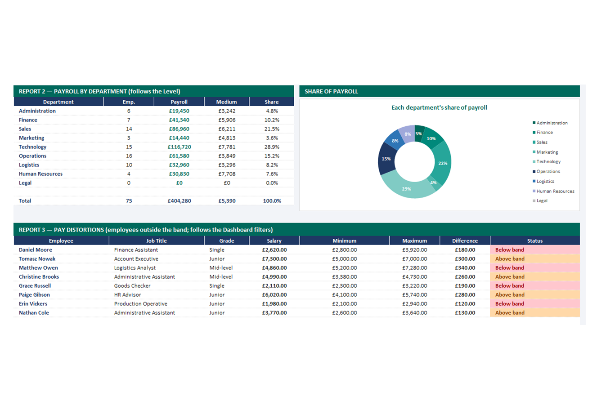Click the Payroll column header in Report 2
The height and width of the screenshot is (410, 597).
click(x=179, y=102)
